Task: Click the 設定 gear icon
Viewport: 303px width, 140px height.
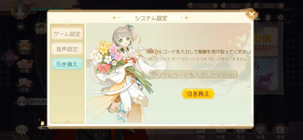Action: [x=280, y=19]
